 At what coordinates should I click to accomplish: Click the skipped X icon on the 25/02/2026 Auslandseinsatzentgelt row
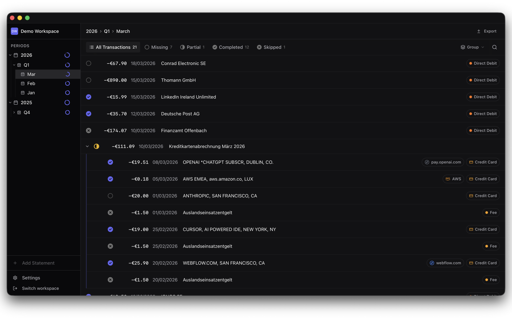(110, 246)
